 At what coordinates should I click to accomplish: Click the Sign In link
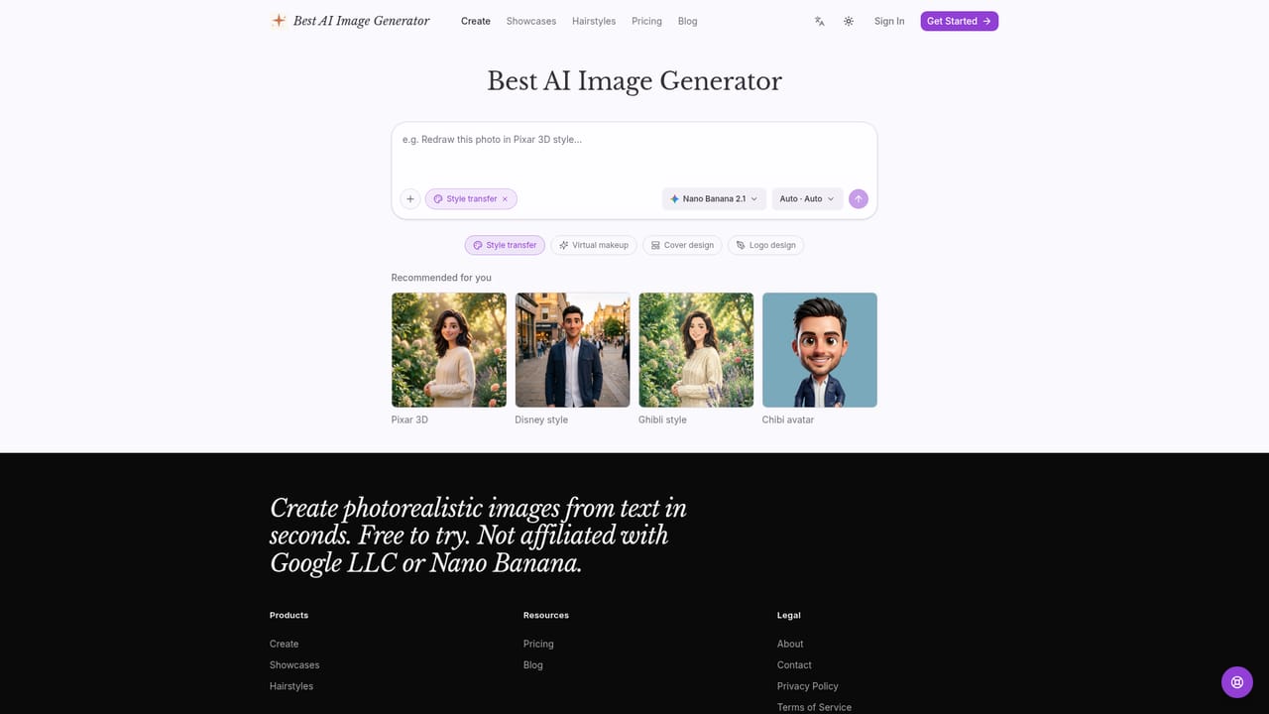click(889, 21)
